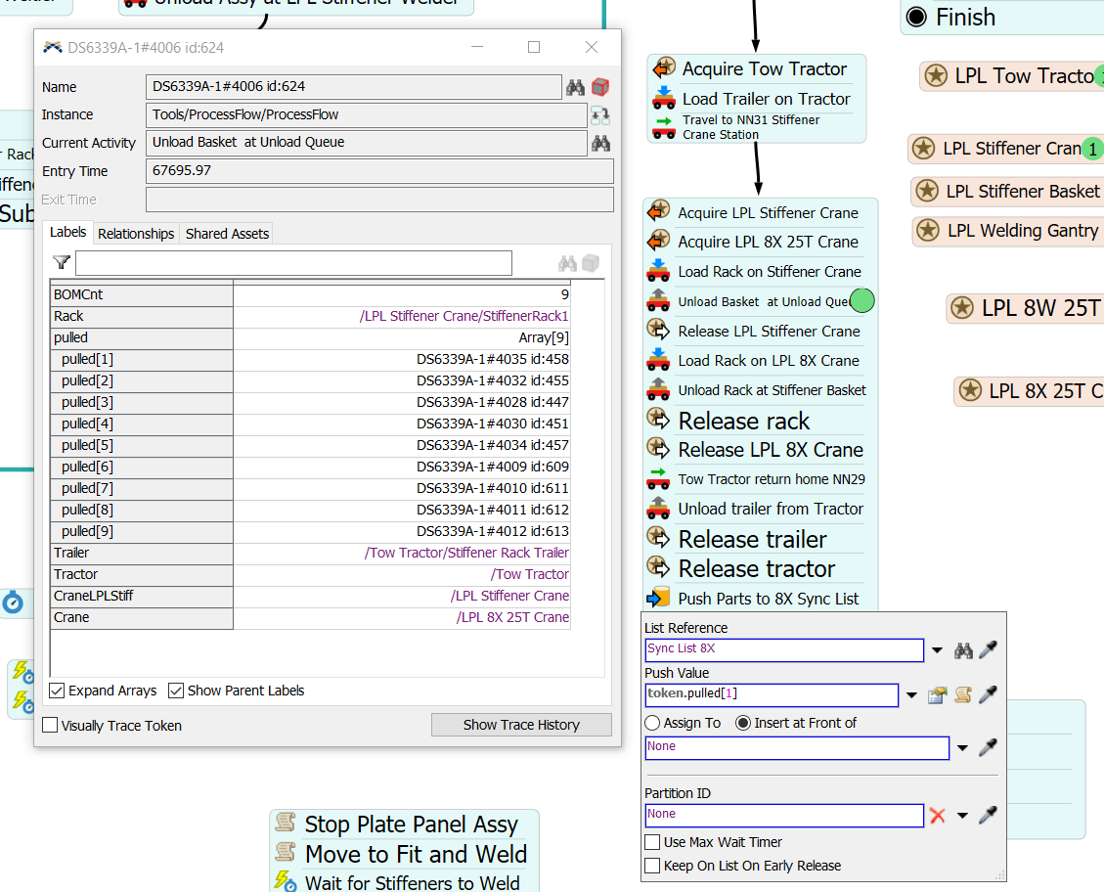Click the label filter text input
This screenshot has height=892, width=1104.
pos(293,263)
